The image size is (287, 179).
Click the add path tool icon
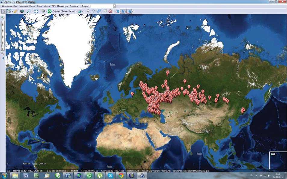pyautogui.click(x=93, y=11)
